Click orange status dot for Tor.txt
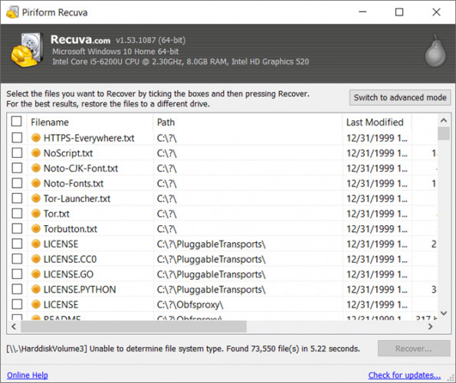 coord(36,213)
